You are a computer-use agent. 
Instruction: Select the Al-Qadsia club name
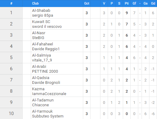pos(41,78)
